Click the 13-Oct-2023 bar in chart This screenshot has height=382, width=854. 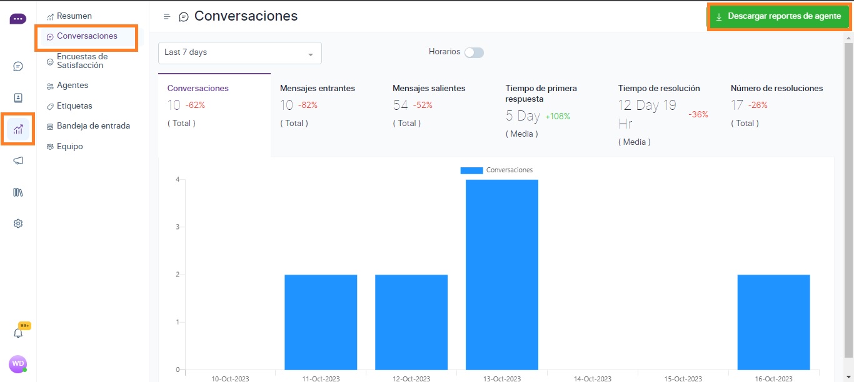coord(501,275)
